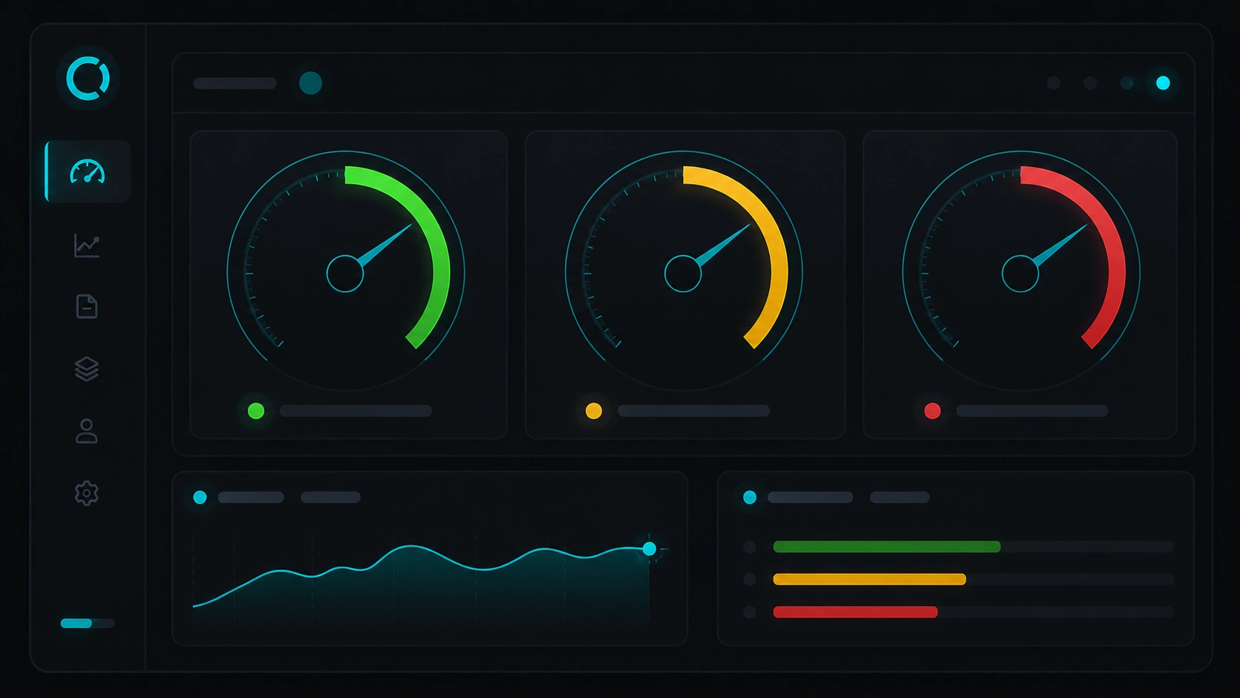Image resolution: width=1240 pixels, height=698 pixels.
Task: Open the speedometer dashboard sidebar item
Action: pyautogui.click(x=88, y=171)
